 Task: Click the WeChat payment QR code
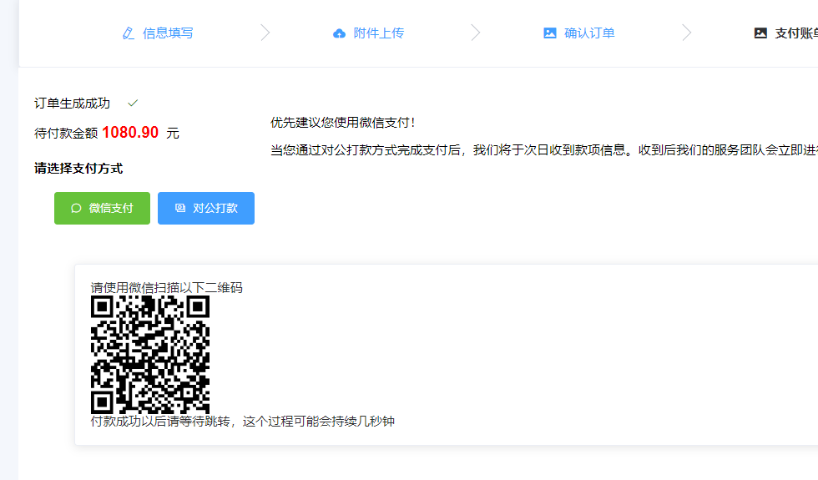pyautogui.click(x=150, y=355)
